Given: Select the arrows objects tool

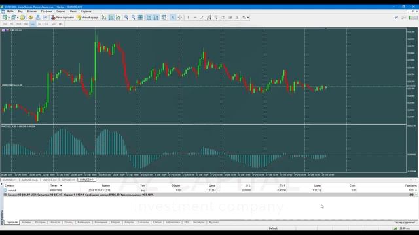Looking at the screenshot, I should pos(244,18).
